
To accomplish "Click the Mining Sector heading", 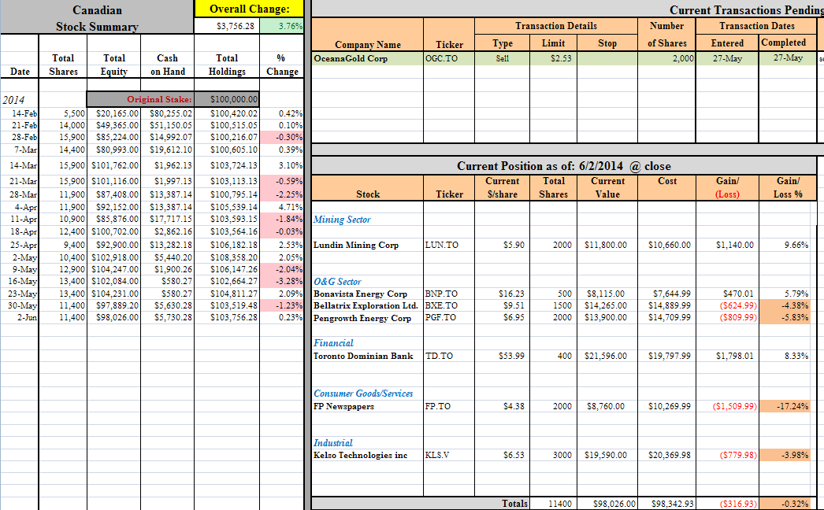I will 342,220.
